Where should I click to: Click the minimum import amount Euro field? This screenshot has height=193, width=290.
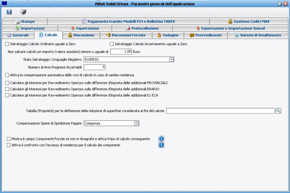pyautogui.click(x=121, y=52)
